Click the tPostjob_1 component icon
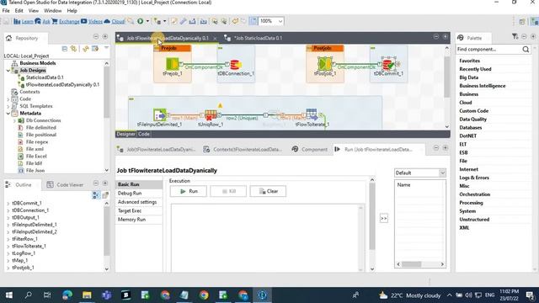This screenshot has width=539, height=303. pyautogui.click(x=324, y=64)
